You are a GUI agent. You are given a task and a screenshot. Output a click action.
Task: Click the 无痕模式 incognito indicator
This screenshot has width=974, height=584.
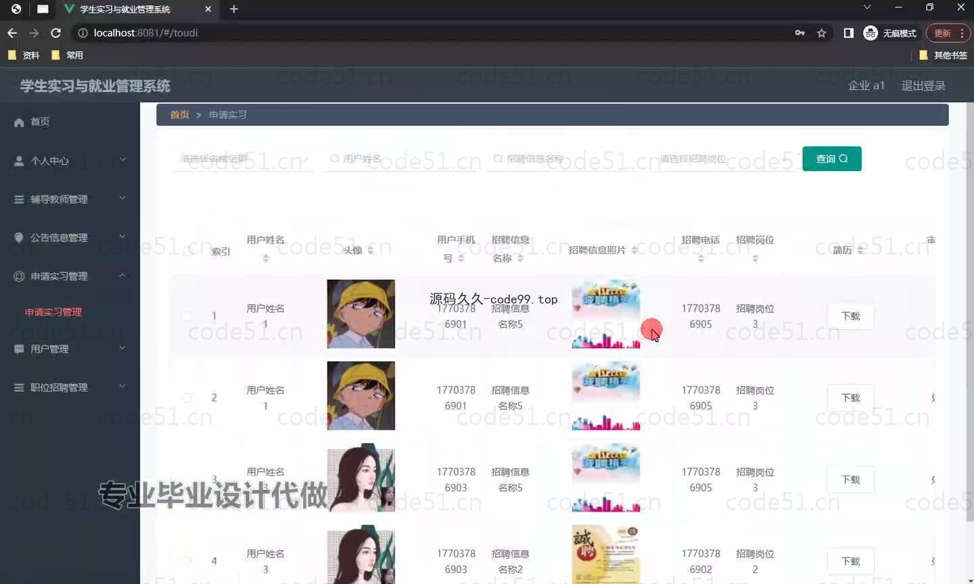889,32
